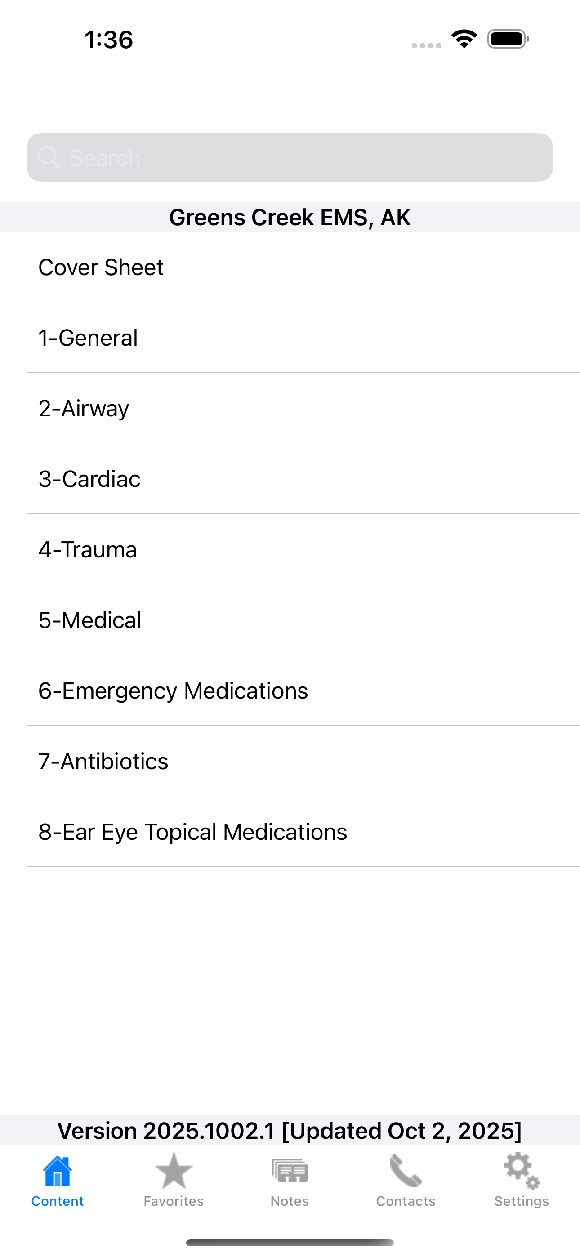
Task: Focus the Search field
Action: [x=290, y=157]
